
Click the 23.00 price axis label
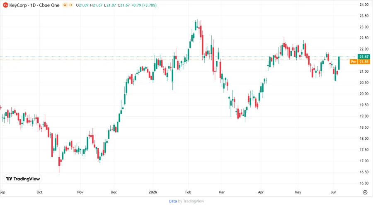click(x=364, y=27)
